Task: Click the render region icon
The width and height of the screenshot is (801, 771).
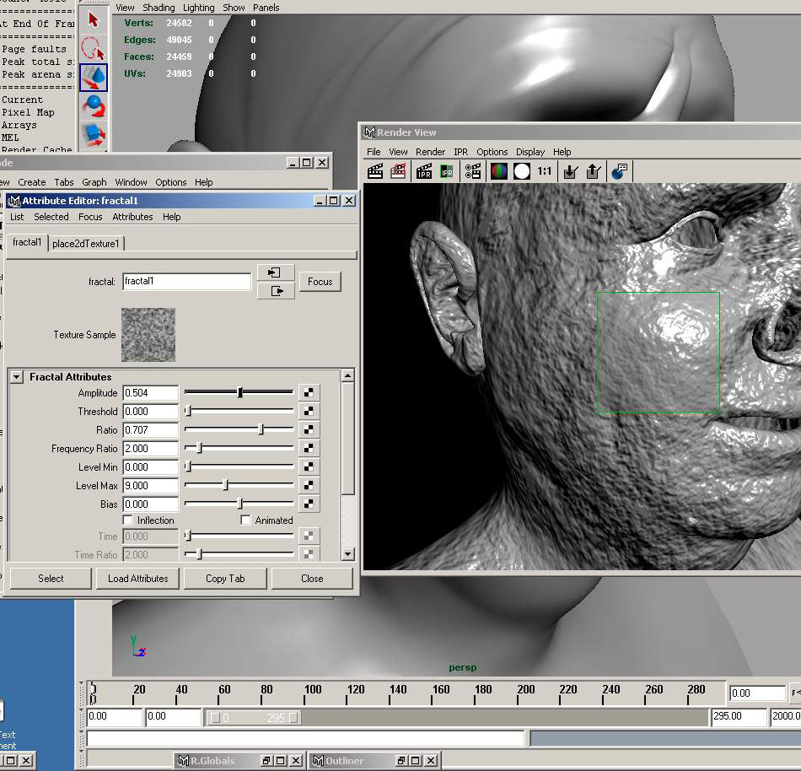Action: [399, 171]
